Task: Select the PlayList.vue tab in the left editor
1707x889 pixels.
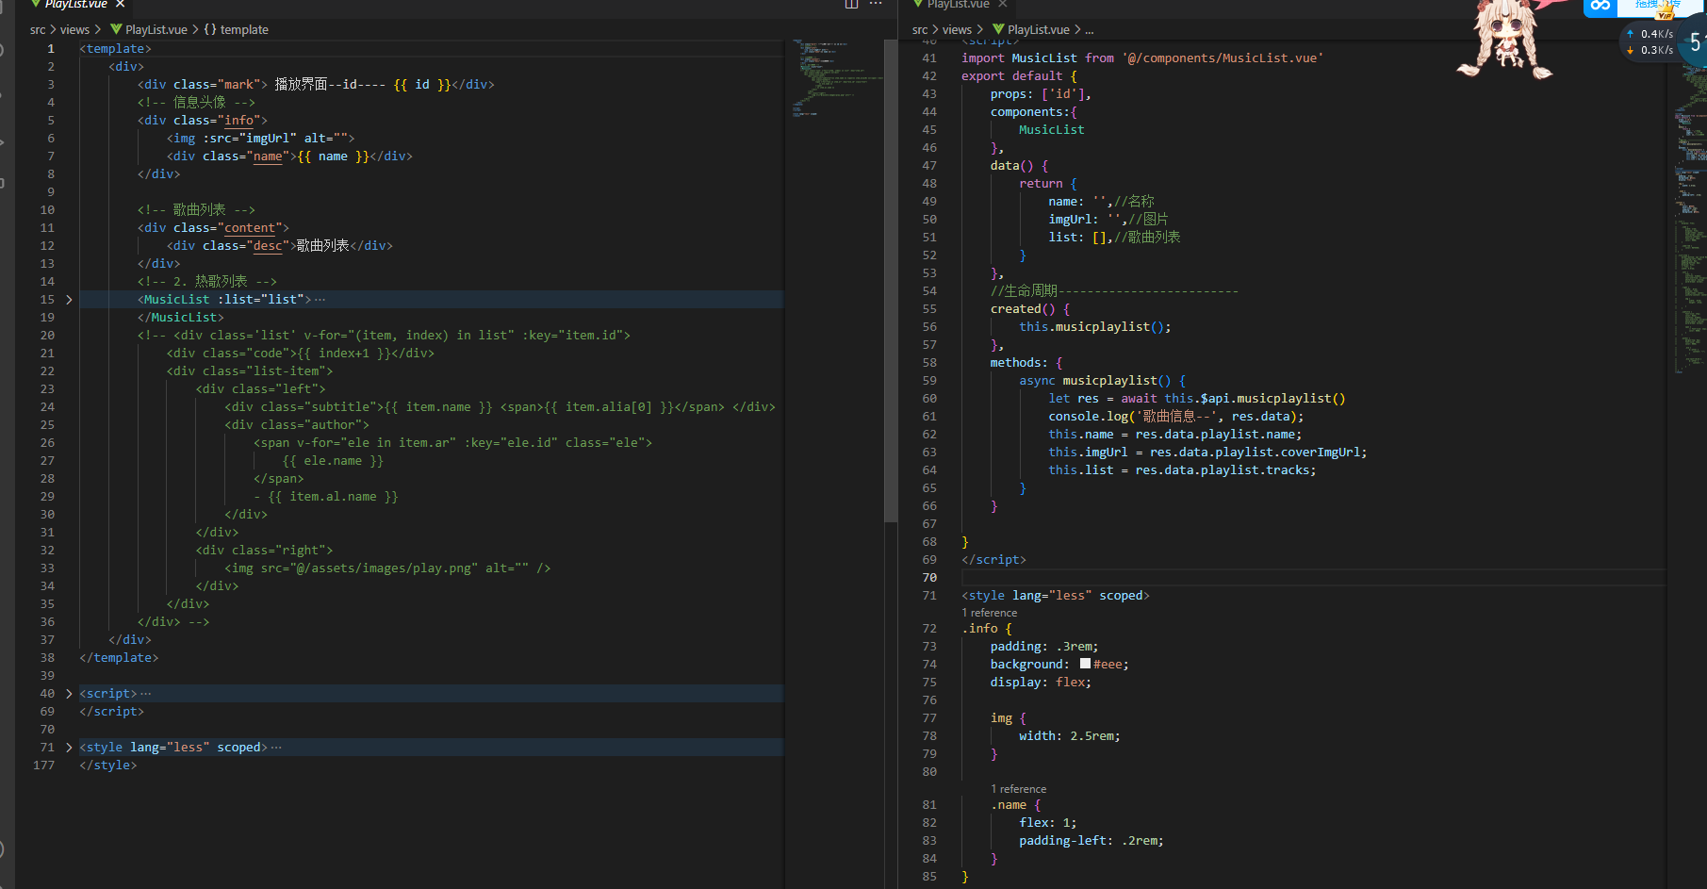Action: (x=75, y=5)
